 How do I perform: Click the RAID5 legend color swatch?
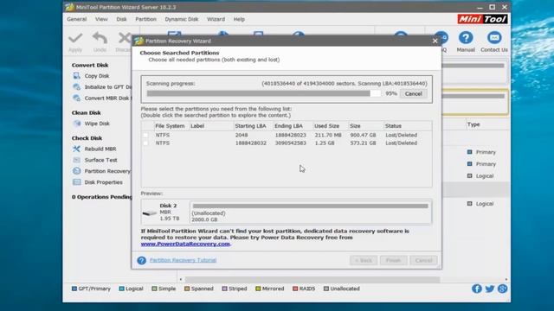pyautogui.click(x=295, y=289)
